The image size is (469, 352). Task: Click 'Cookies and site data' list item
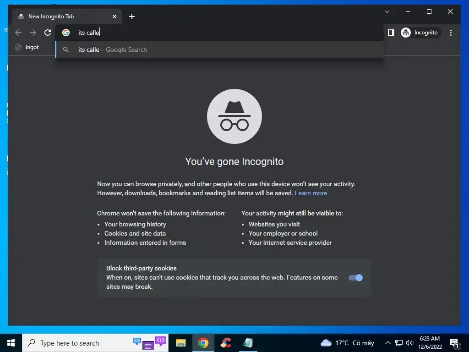pos(135,233)
